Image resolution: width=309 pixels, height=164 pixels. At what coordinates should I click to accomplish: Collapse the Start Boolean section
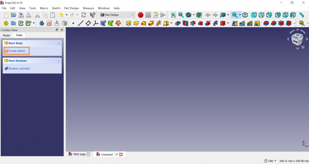[x=59, y=61]
